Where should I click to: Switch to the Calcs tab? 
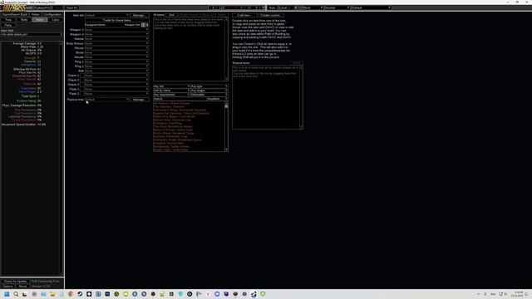(56, 20)
